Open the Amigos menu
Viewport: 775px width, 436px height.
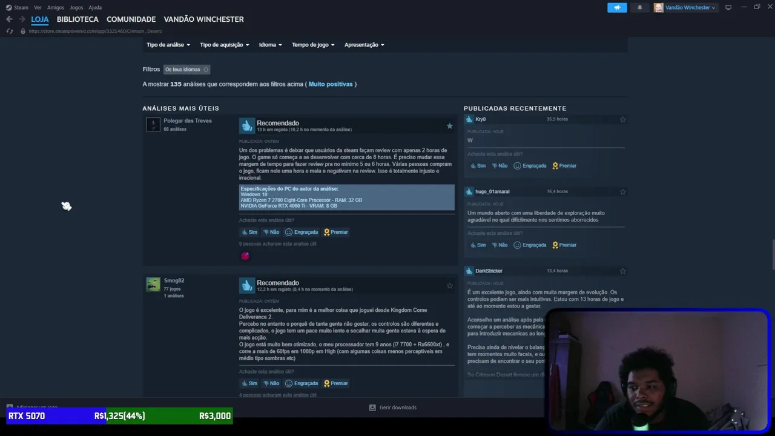click(56, 7)
